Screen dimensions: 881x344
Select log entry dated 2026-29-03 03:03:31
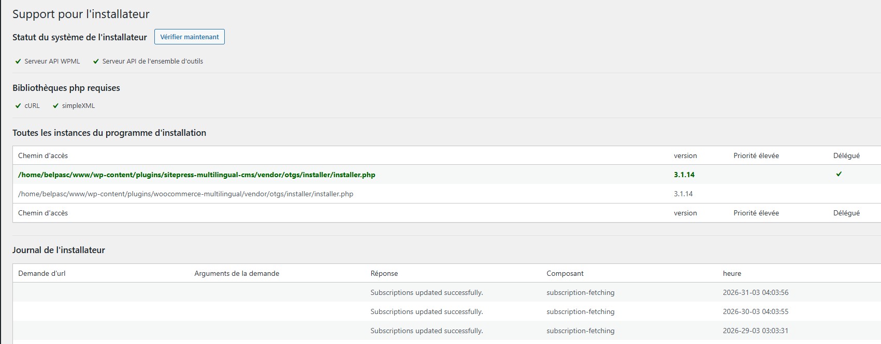pos(755,331)
